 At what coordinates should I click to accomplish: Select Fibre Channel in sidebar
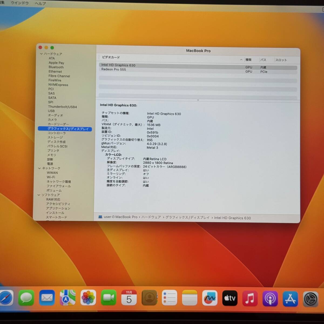(59, 76)
